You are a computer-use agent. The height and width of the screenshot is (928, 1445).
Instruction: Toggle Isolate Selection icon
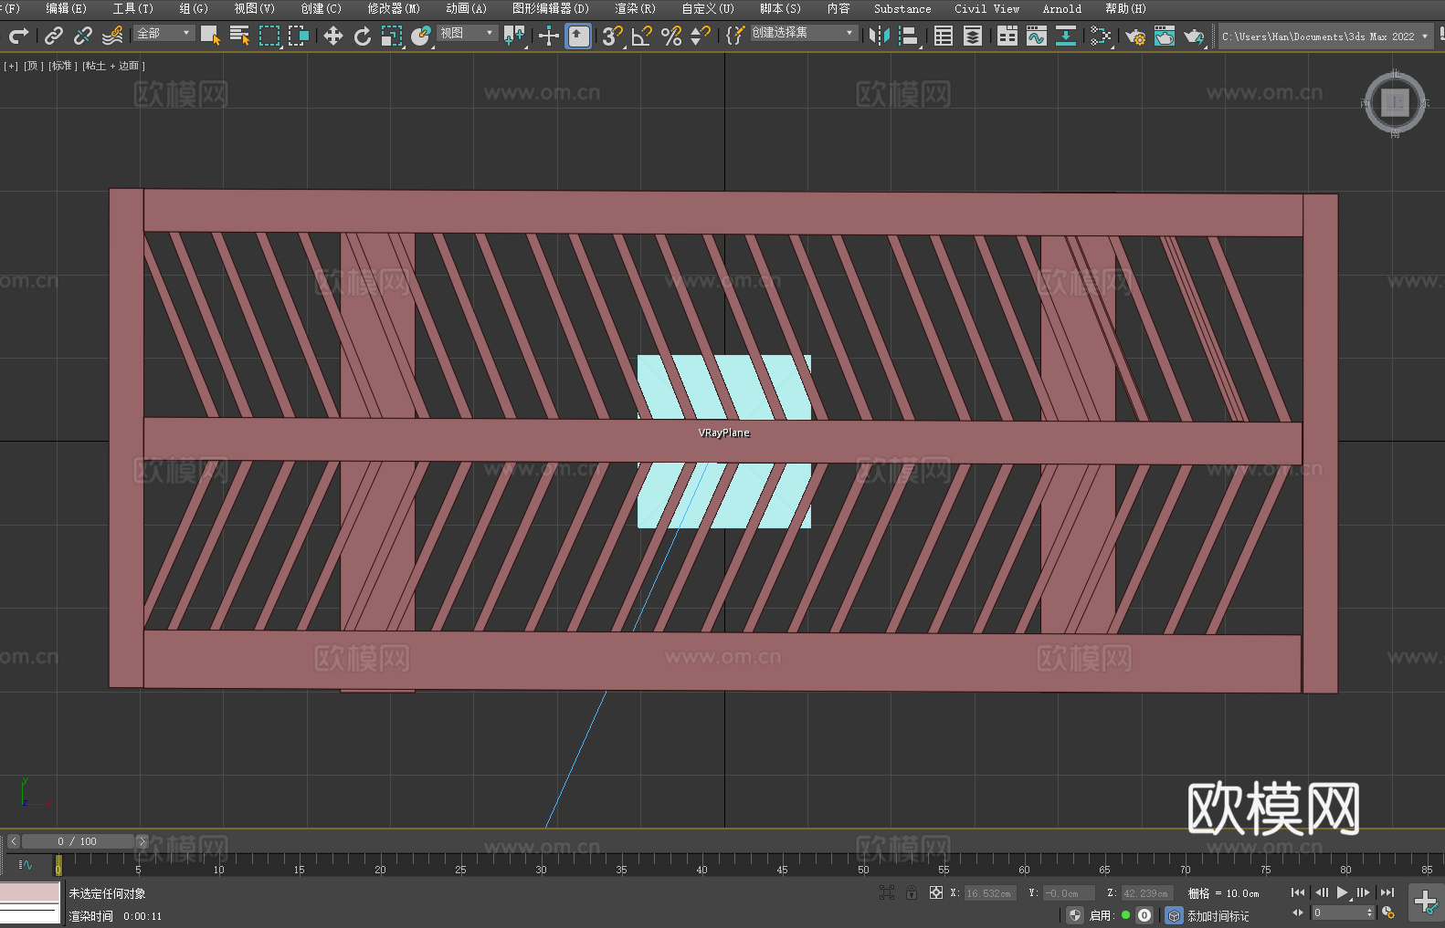[x=886, y=892]
